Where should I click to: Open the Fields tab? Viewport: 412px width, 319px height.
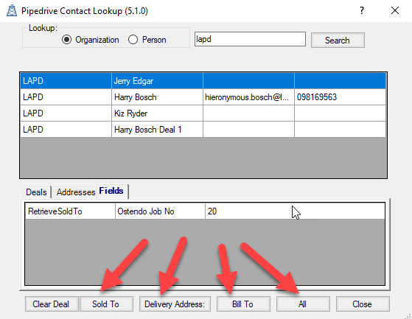click(x=112, y=191)
